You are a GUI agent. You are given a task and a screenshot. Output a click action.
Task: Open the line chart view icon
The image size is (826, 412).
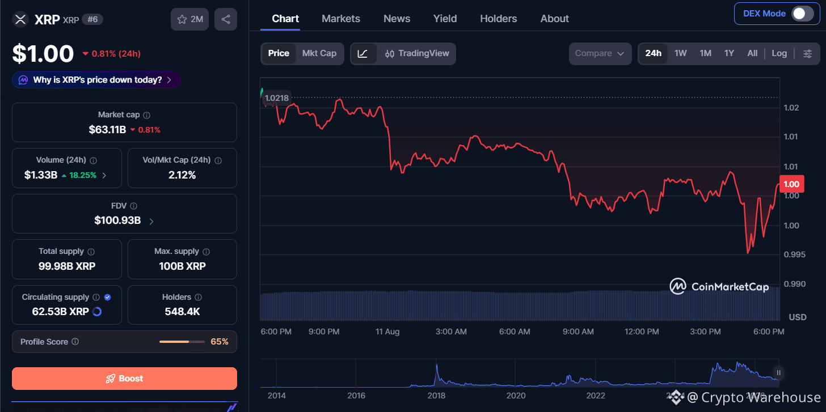click(363, 53)
